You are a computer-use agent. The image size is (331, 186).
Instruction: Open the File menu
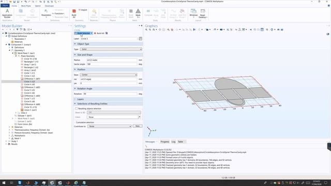5,6
